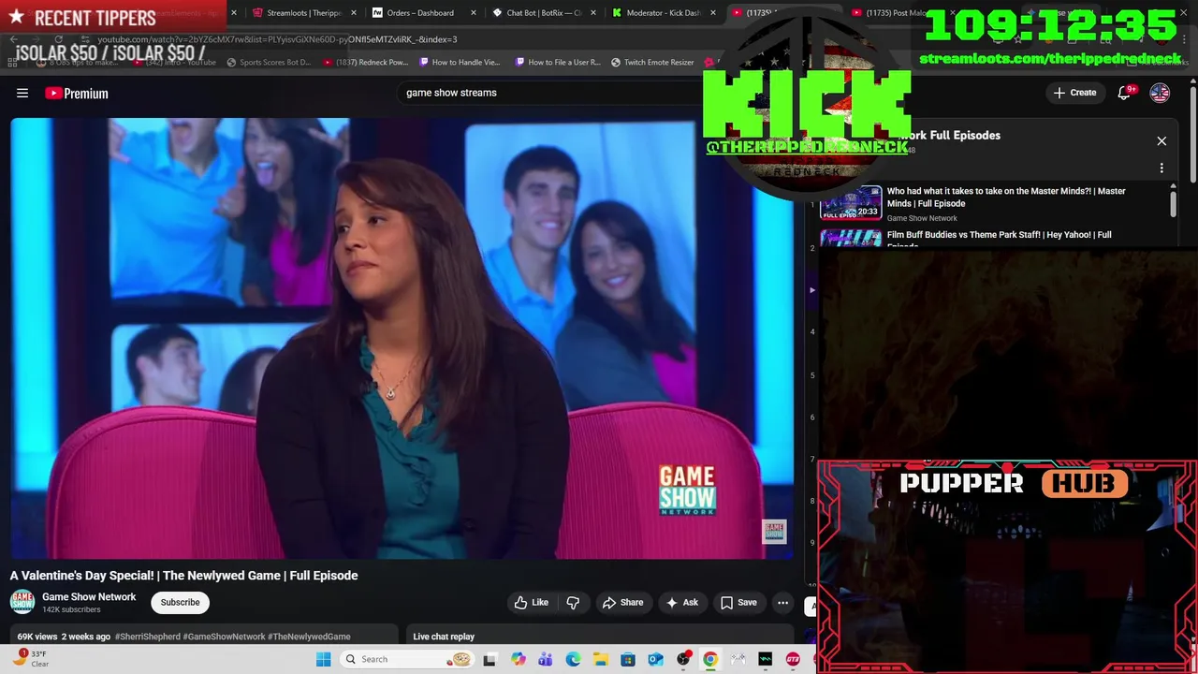Open Microsoft Teams on the taskbar
This screenshot has width=1198, height=674.
point(546,659)
